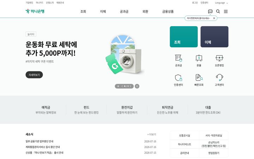This screenshot has width=254, height=159.
Task: Open the search magnifier icon
Action: click(218, 11)
